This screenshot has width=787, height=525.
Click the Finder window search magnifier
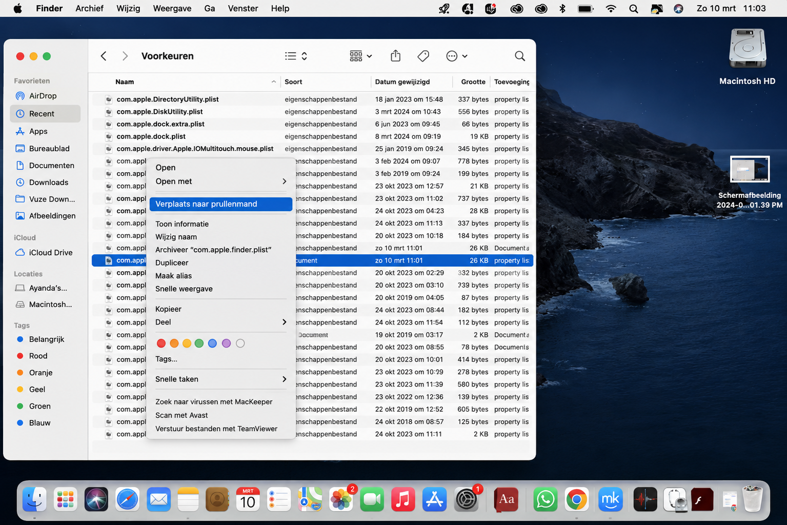pos(520,56)
